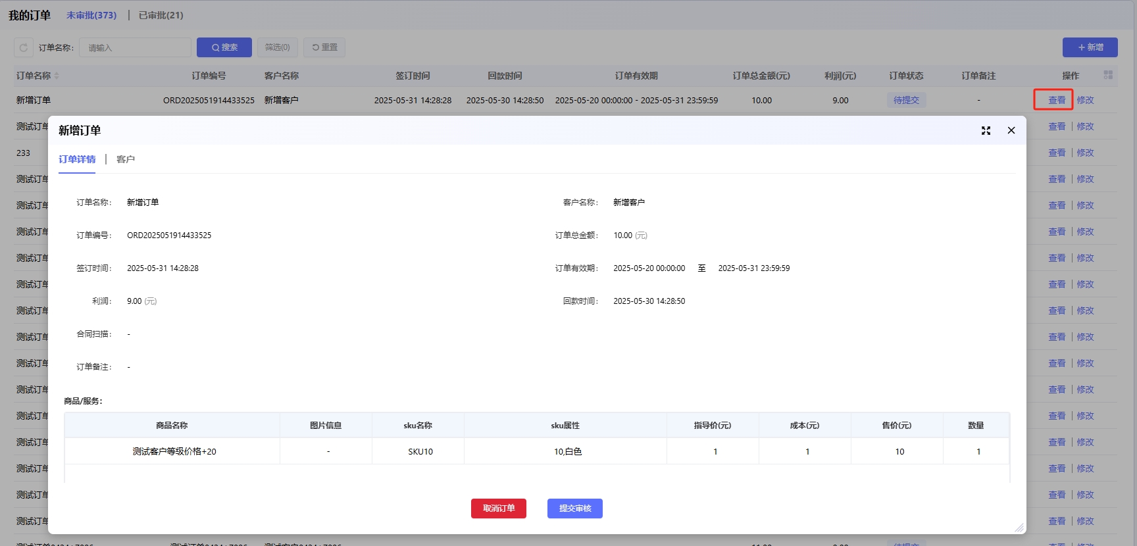Image resolution: width=1137 pixels, height=546 pixels.
Task: Click the refresh icon beside order name
Action: pyautogui.click(x=24, y=47)
